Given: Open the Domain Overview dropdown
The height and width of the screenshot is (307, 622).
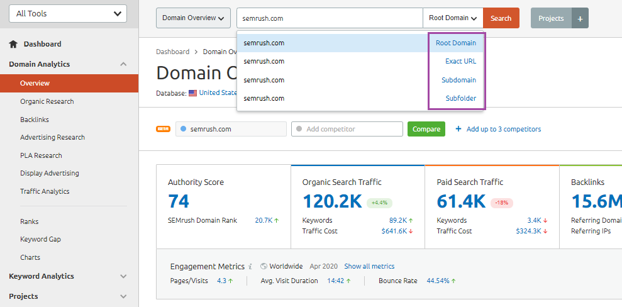Looking at the screenshot, I should [x=193, y=18].
